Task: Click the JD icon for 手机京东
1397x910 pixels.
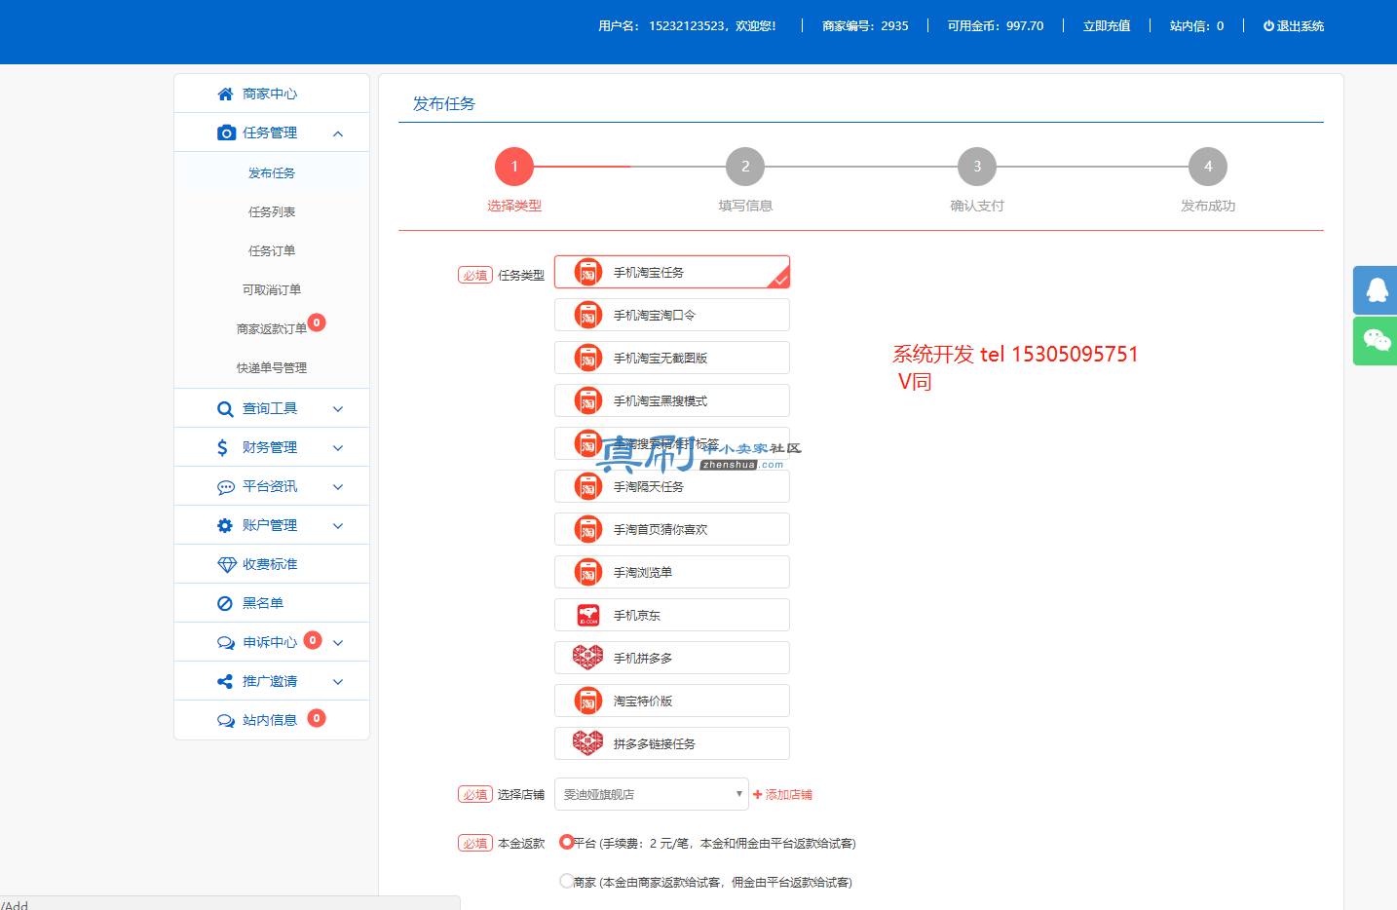Action: click(588, 615)
